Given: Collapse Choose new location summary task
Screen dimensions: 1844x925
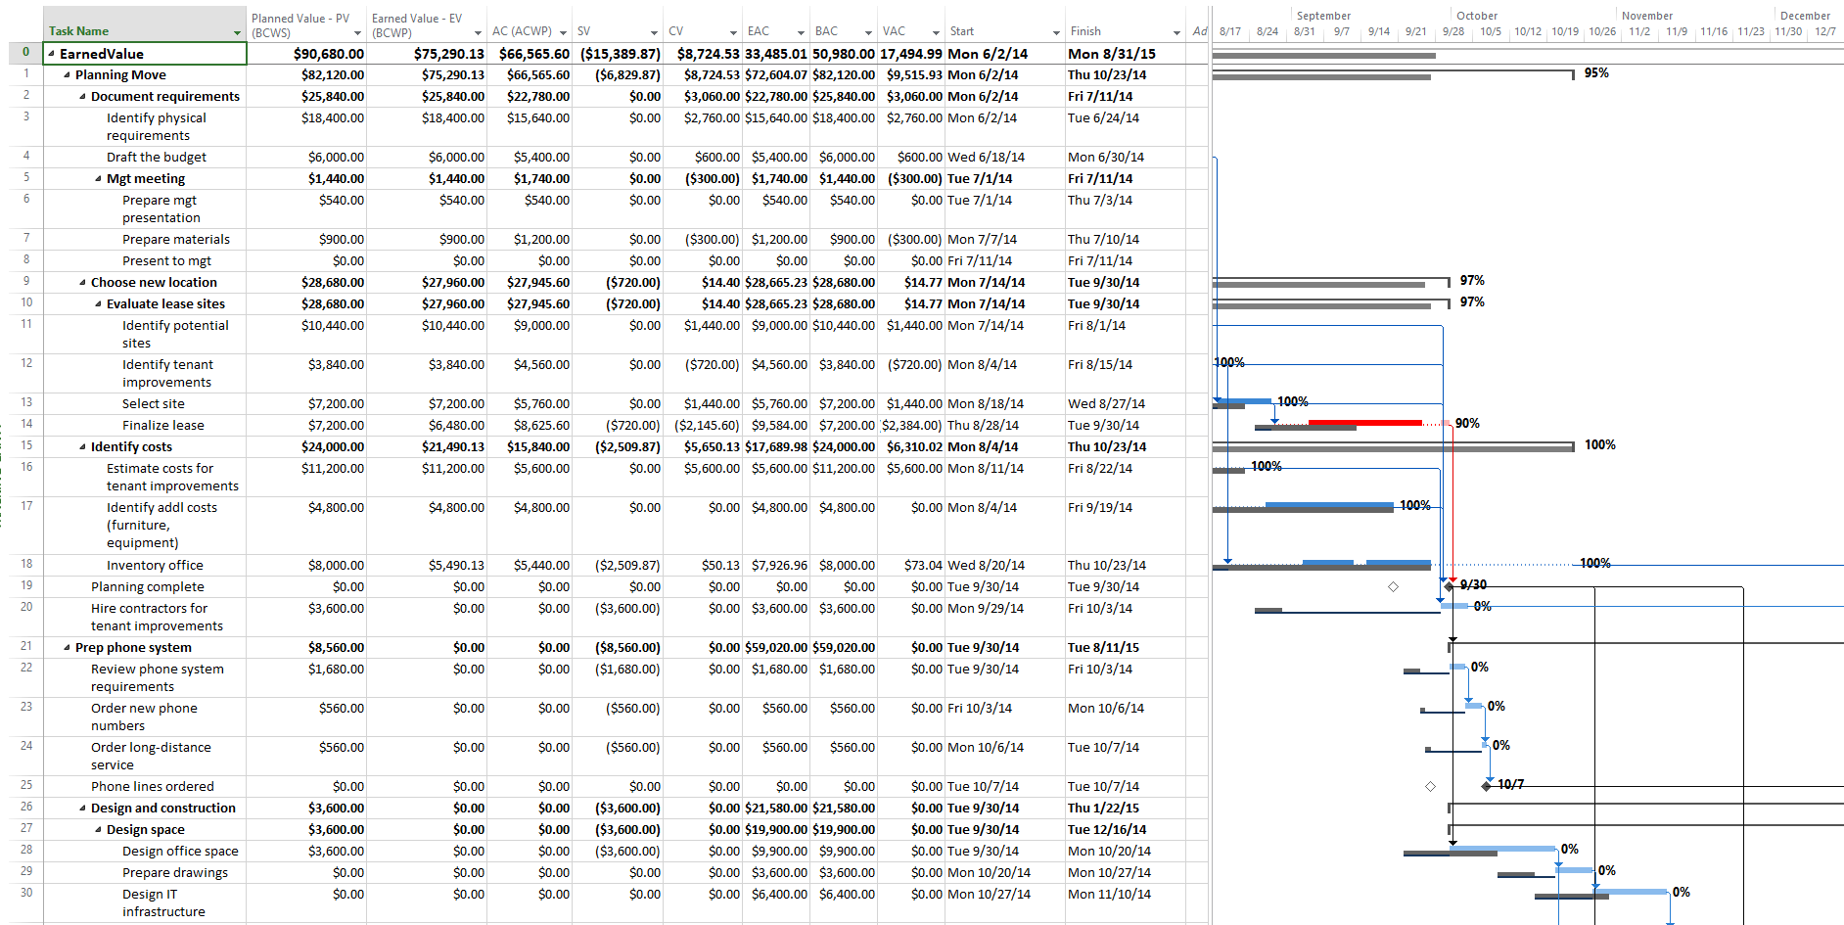Looking at the screenshot, I should click(x=82, y=283).
